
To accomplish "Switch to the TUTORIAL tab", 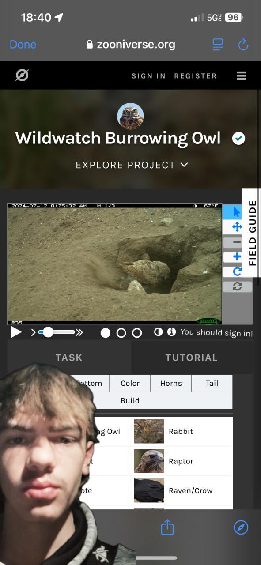I will 192,358.
